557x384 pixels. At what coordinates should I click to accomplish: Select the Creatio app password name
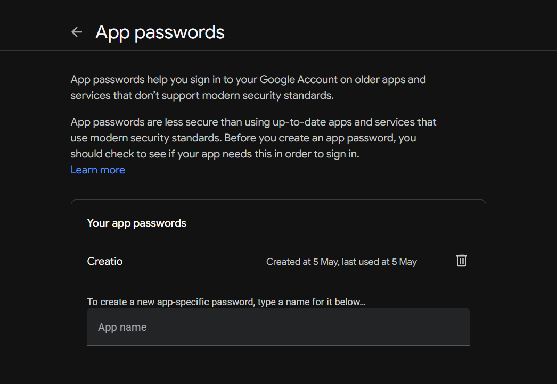point(105,262)
